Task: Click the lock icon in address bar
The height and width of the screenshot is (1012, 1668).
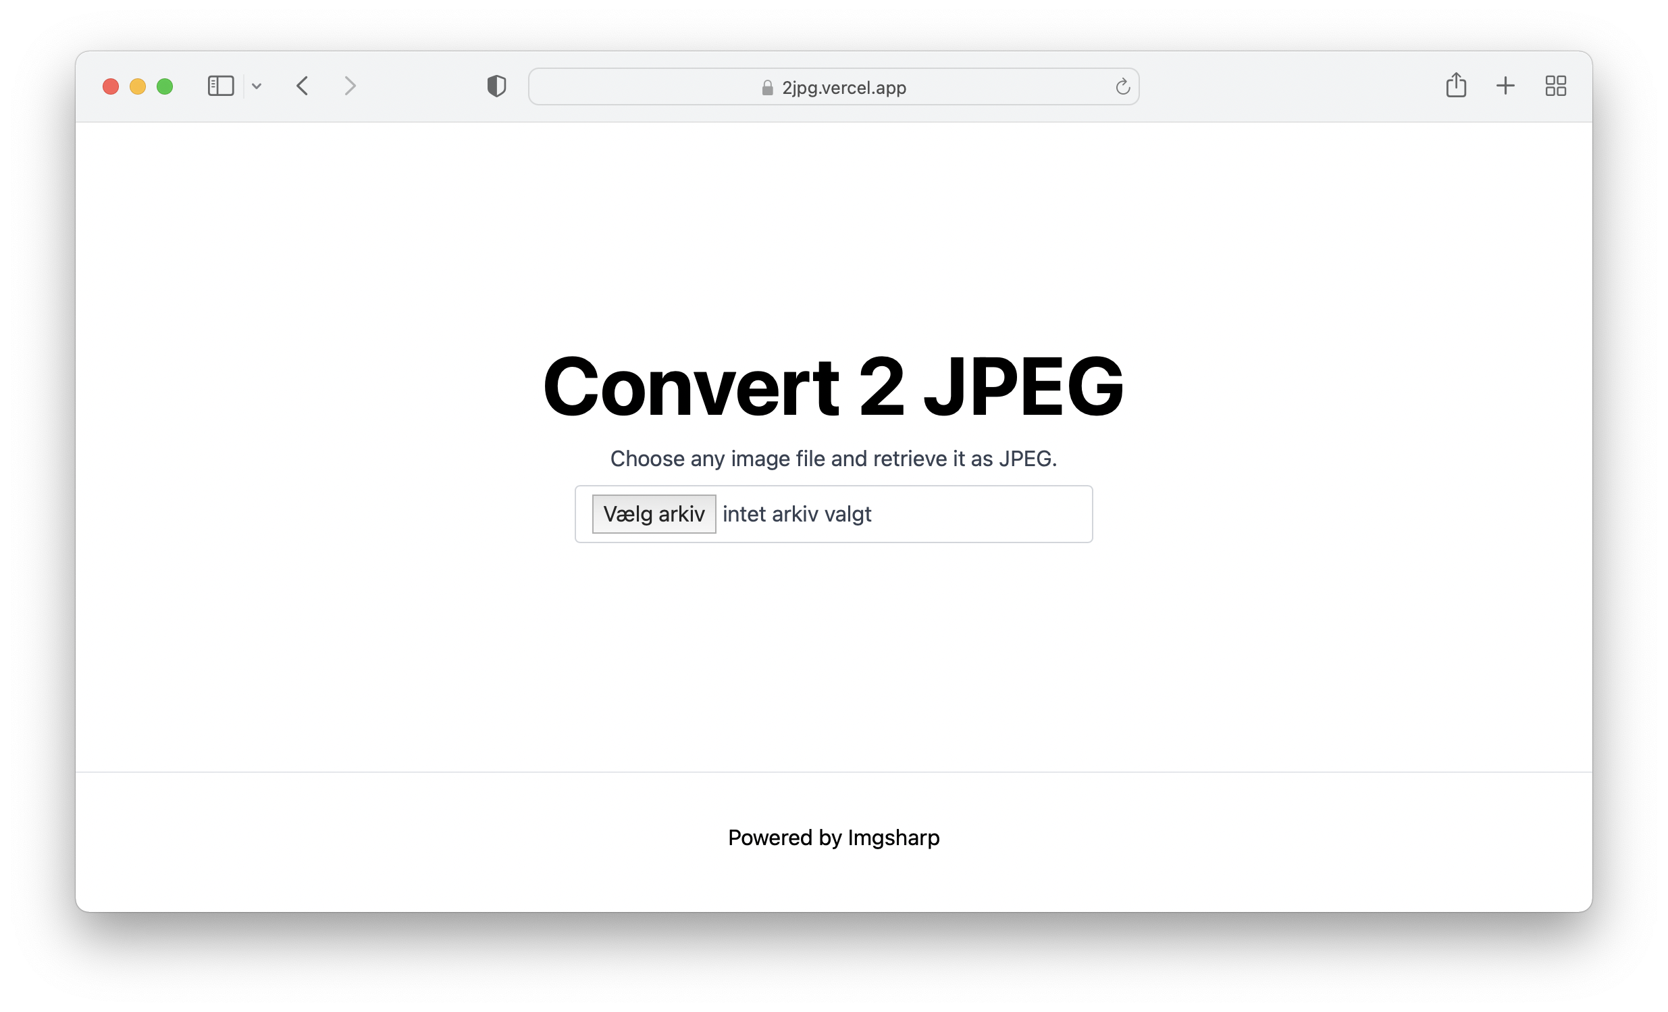Action: tap(768, 87)
